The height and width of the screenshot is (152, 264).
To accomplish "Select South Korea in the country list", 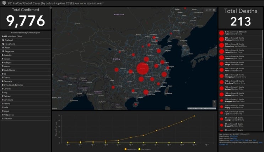I will [26, 70].
